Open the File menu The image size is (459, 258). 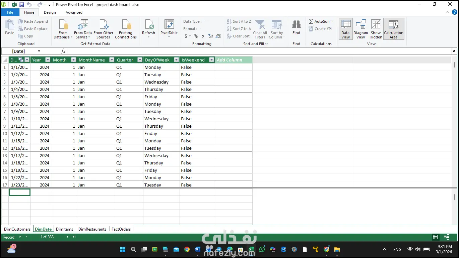click(10, 12)
